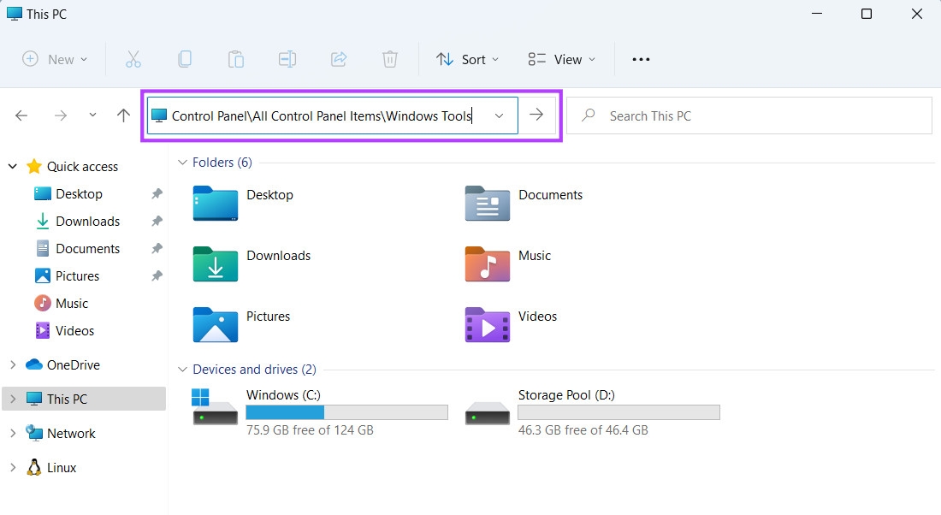Click the Windows C: drive capacity bar
Viewport: 941px width, 515px height.
[346, 411]
